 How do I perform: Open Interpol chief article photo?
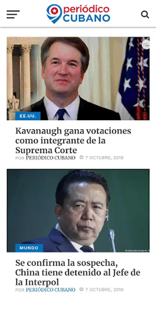click(78, 210)
